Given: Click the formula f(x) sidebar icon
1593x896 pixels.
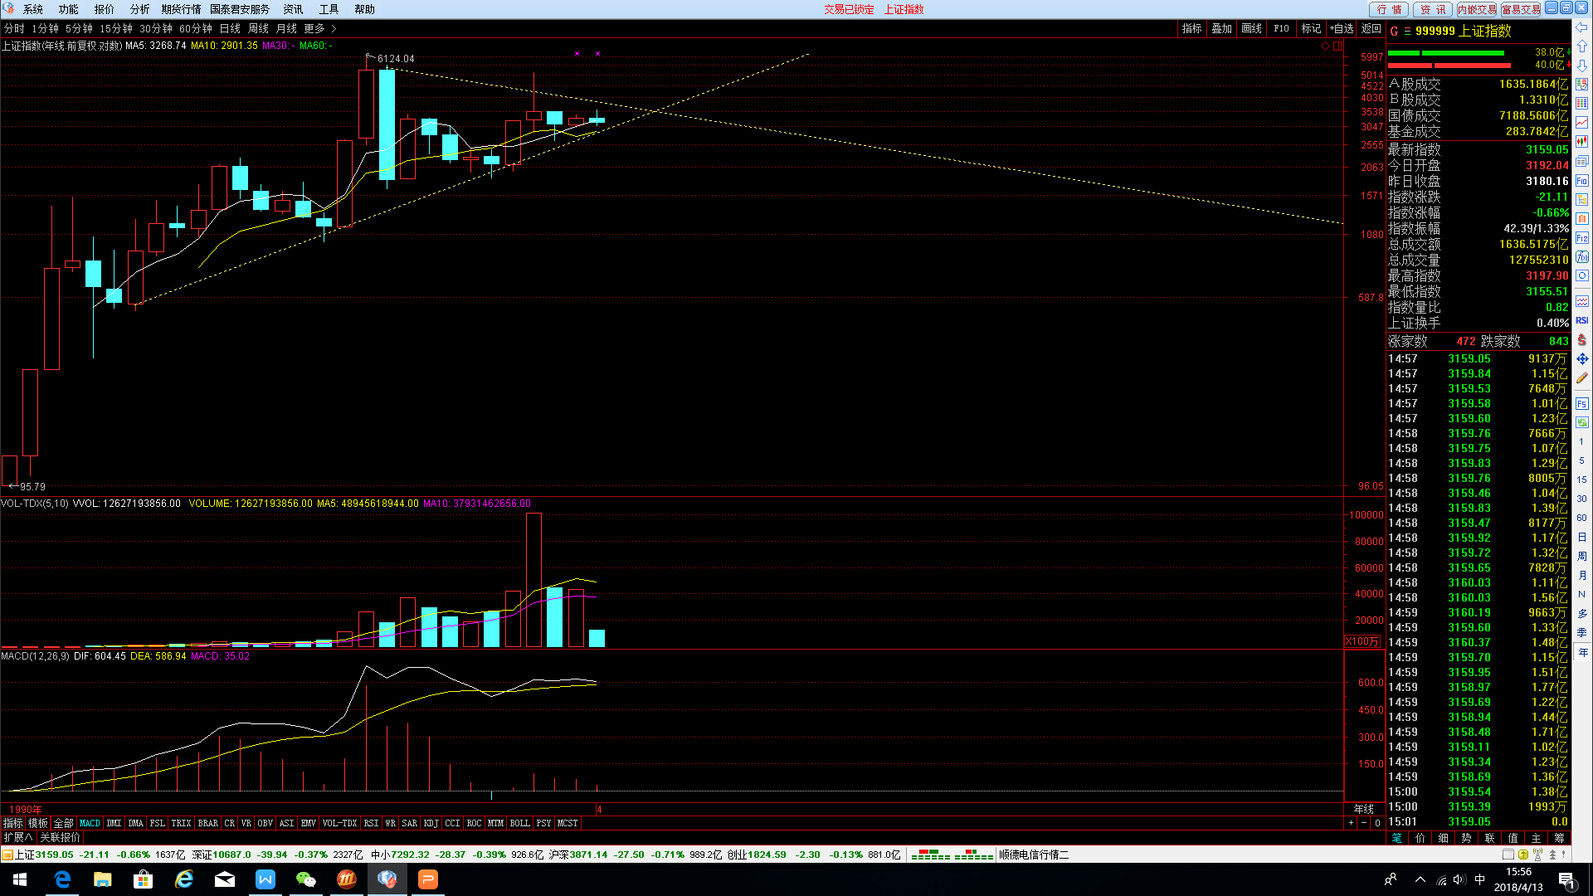Looking at the screenshot, I should pyautogui.click(x=1582, y=257).
